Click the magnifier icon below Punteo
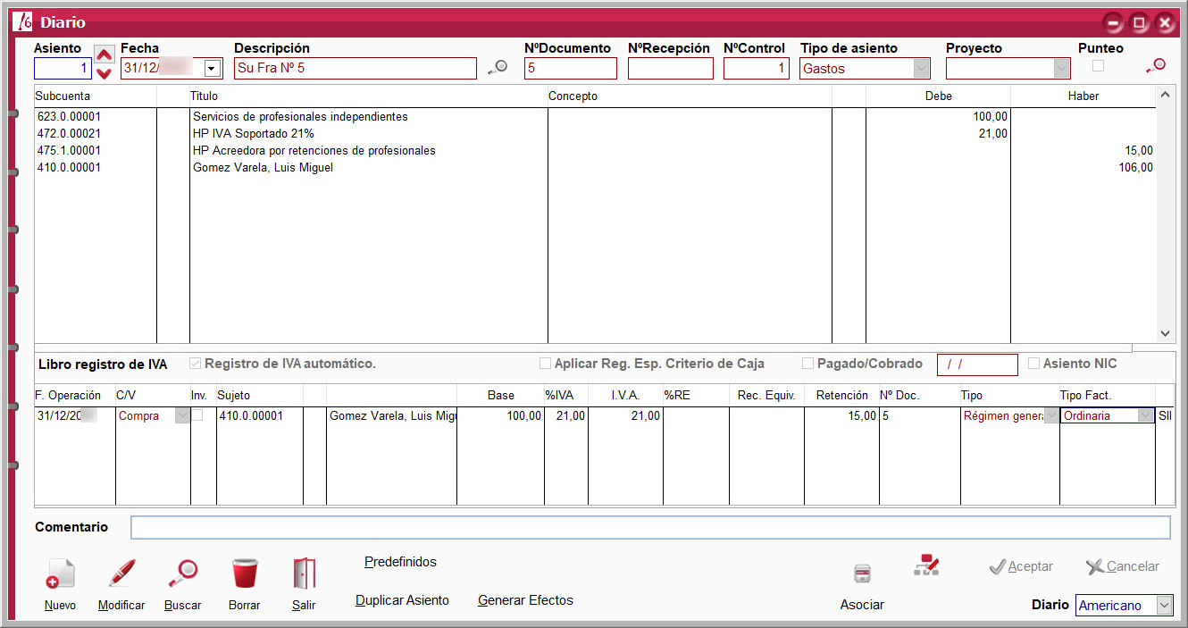Screen dimensions: 1188x628 1156,65
